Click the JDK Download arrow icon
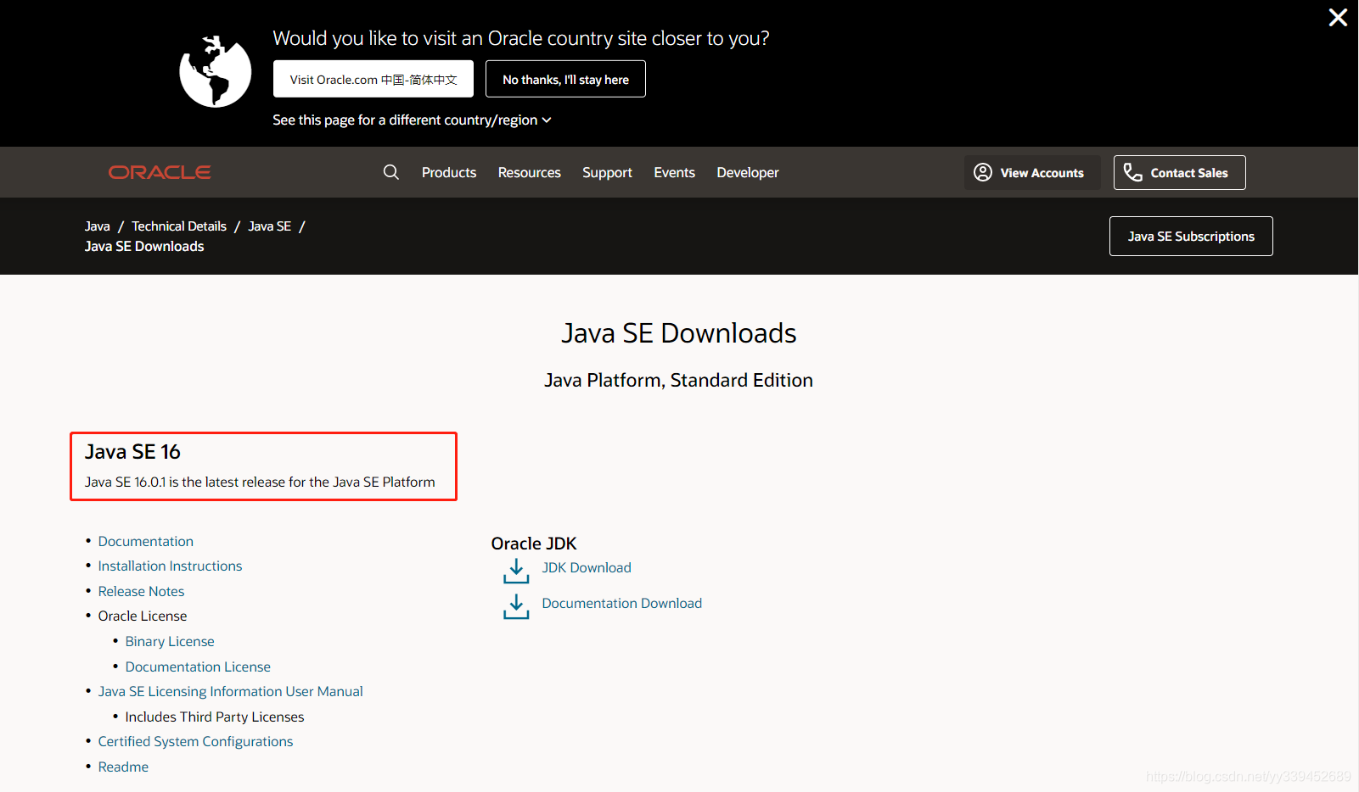Viewport: 1359px width, 792px height. tap(516, 571)
